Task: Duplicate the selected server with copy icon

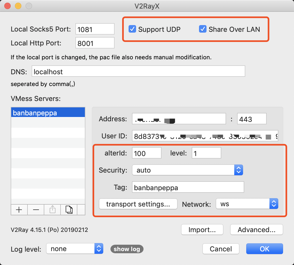Action: (x=69, y=210)
